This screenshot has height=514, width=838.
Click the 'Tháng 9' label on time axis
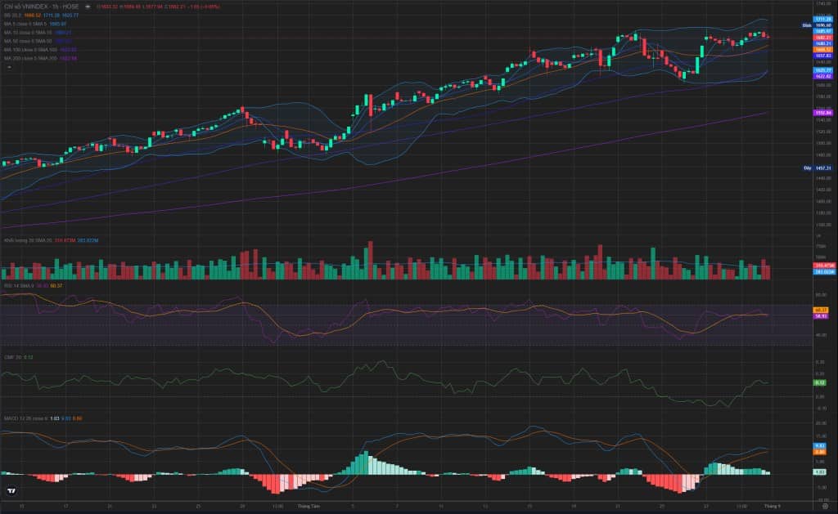(772, 506)
